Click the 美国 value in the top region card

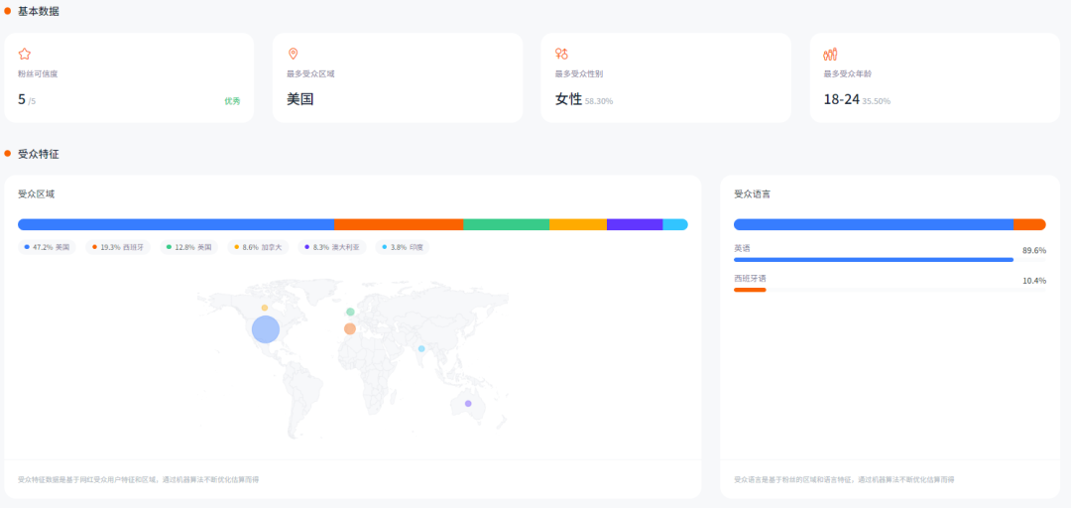click(x=299, y=99)
